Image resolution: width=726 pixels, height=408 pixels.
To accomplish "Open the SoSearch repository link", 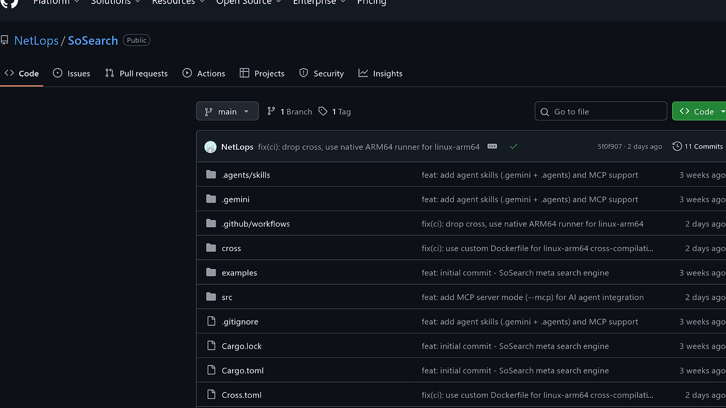I will click(93, 40).
